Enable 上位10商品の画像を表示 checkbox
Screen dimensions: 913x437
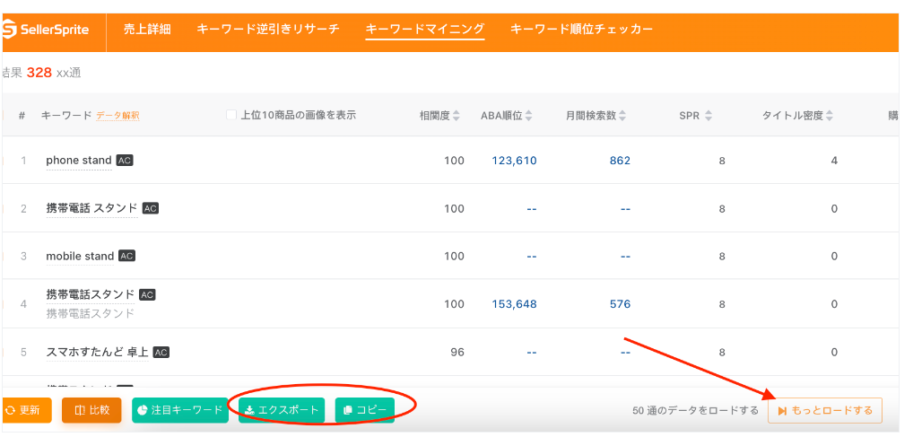[231, 115]
